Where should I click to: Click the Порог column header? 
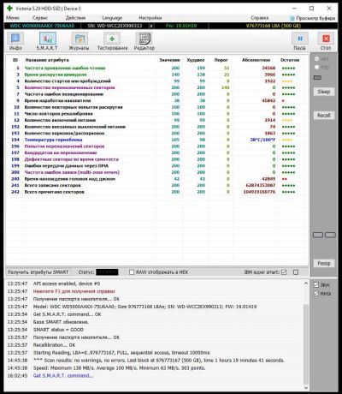pyautogui.click(x=221, y=60)
